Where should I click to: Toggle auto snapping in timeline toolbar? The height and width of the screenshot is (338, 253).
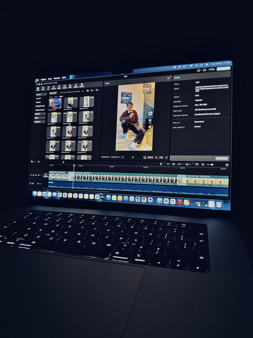point(173,164)
